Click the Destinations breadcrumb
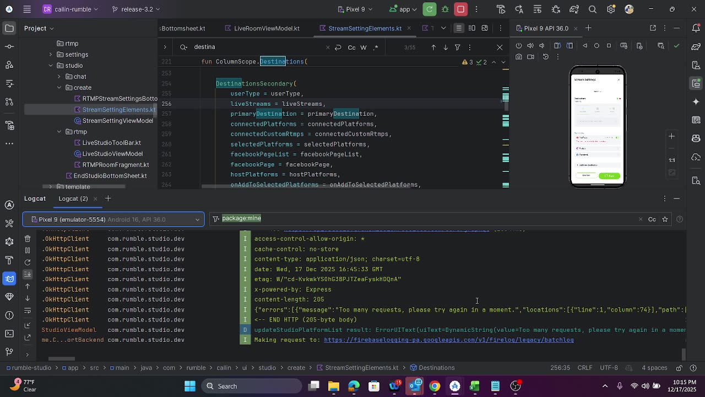Image resolution: width=705 pixels, height=397 pixels. [x=436, y=368]
